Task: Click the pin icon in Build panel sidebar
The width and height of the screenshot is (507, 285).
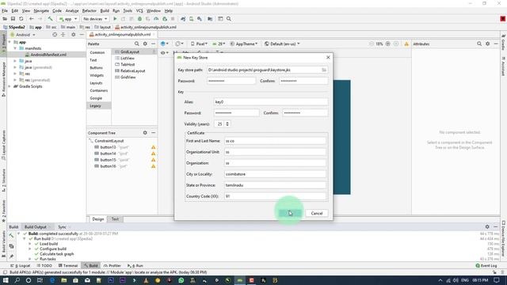Action: tap(11, 256)
